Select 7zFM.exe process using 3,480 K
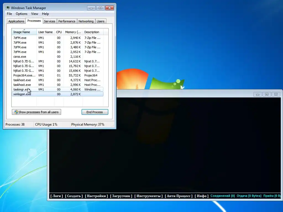Screen dimensions: 283x212 [57, 47]
